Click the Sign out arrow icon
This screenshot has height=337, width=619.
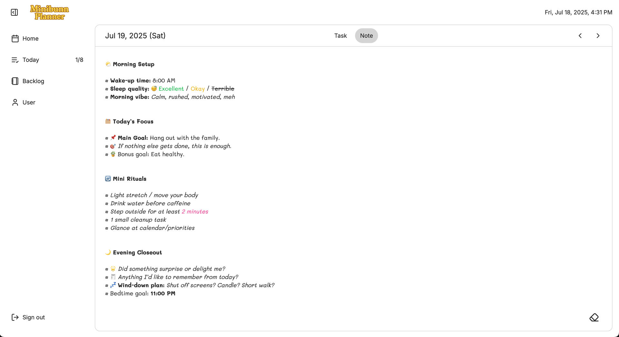(x=15, y=317)
